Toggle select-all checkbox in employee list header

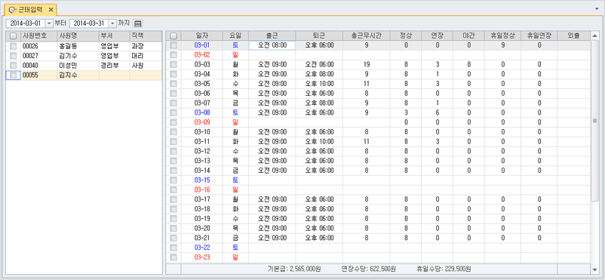(13, 36)
